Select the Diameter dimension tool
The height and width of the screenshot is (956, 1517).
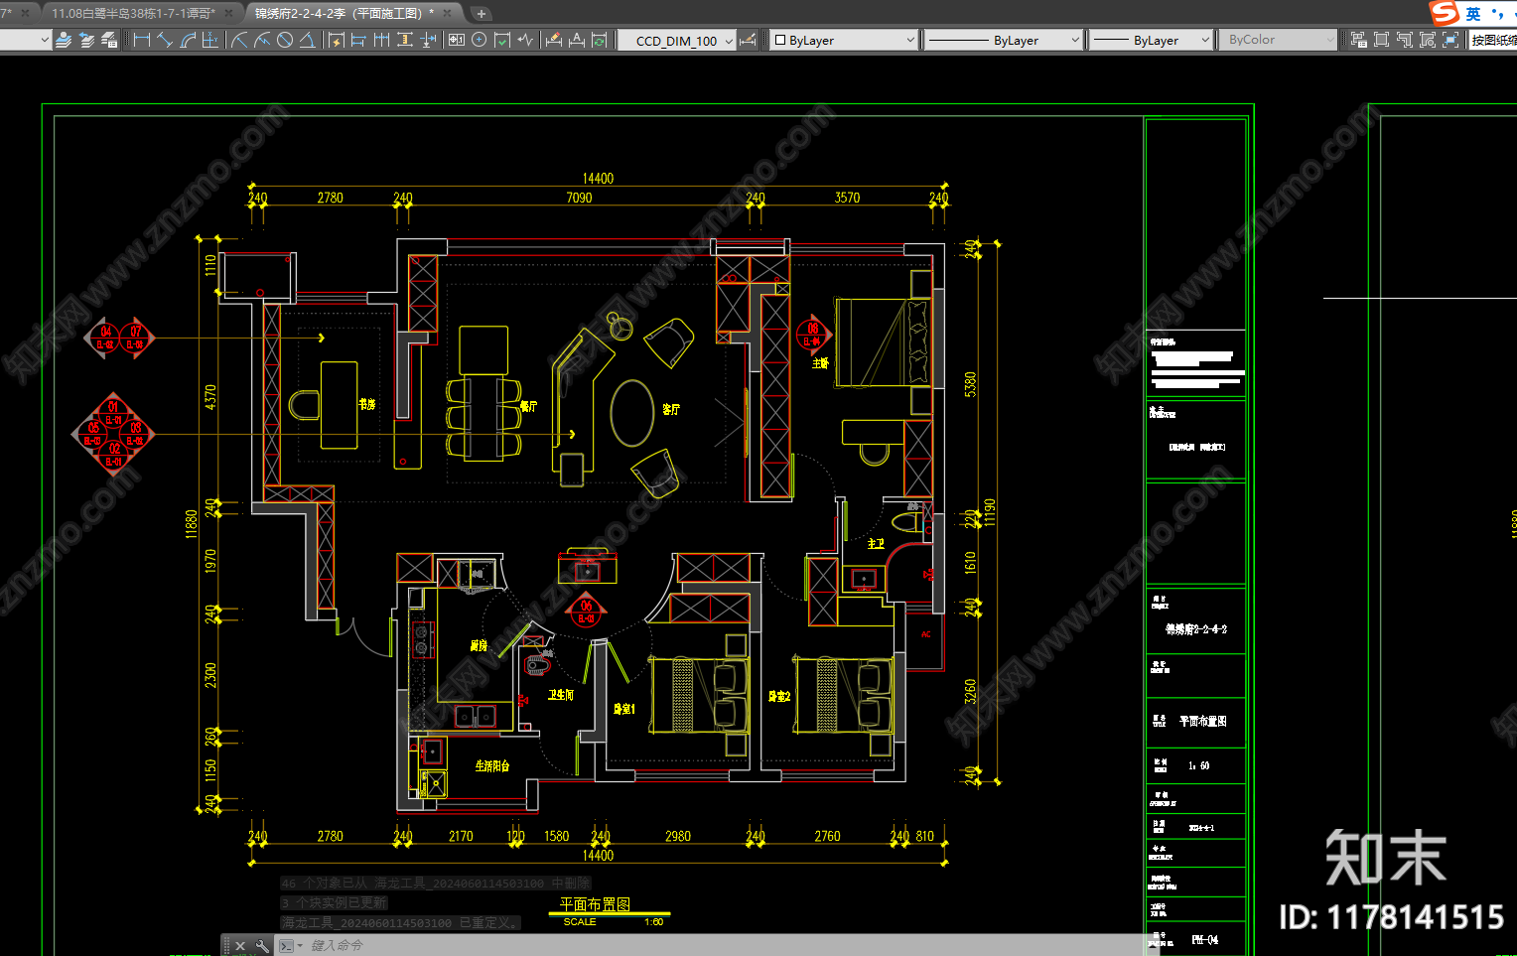click(285, 40)
